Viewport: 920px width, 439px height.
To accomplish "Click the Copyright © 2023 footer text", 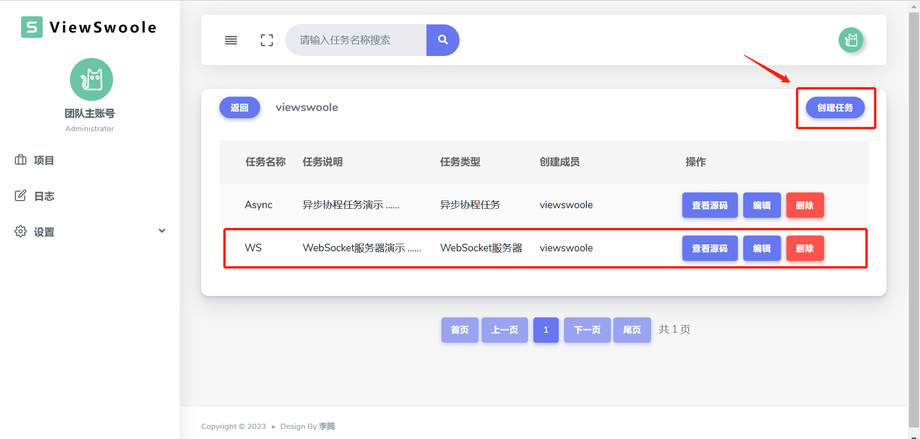I will click(x=233, y=426).
